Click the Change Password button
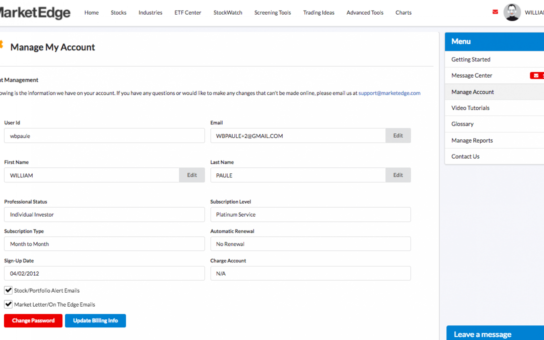This screenshot has width=544, height=340. click(x=33, y=320)
